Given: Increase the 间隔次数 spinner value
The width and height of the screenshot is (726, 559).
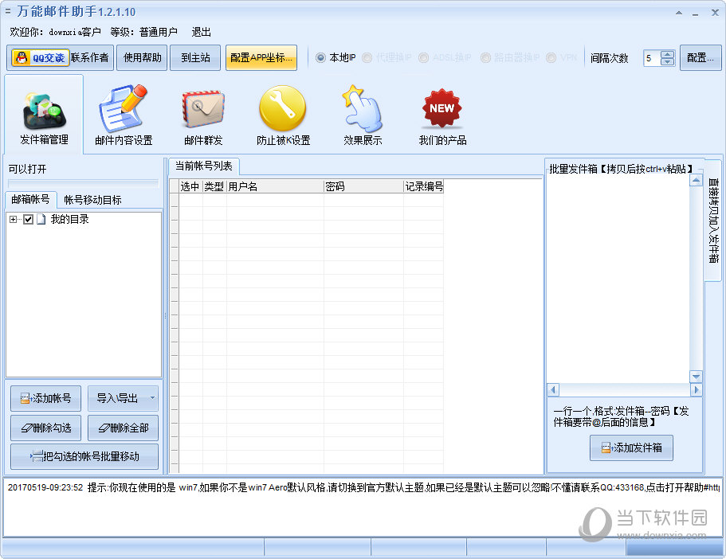Looking at the screenshot, I should [667, 54].
